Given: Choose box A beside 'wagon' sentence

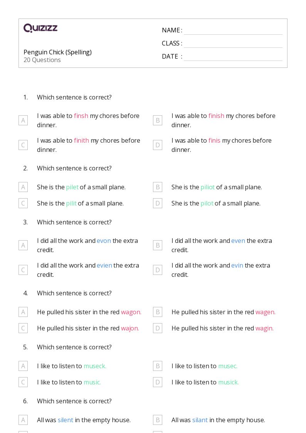Looking at the screenshot, I should (x=23, y=312).
